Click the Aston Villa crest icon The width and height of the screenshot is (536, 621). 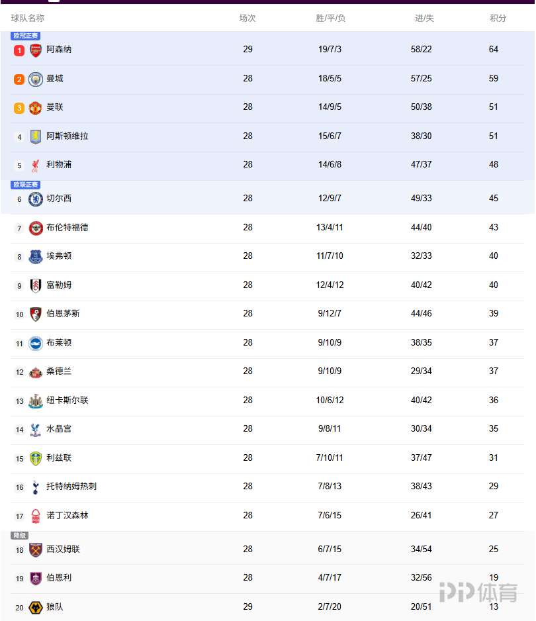click(36, 136)
